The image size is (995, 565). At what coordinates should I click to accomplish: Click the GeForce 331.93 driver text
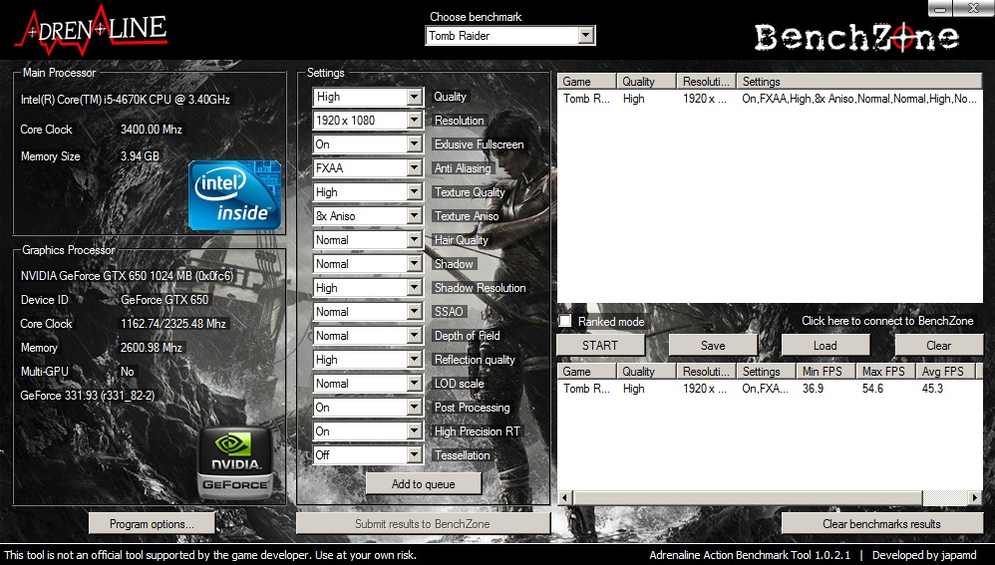88,395
